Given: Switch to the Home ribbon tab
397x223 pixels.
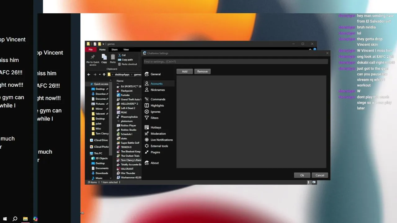Looking at the screenshot, I should pyautogui.click(x=102, y=50).
